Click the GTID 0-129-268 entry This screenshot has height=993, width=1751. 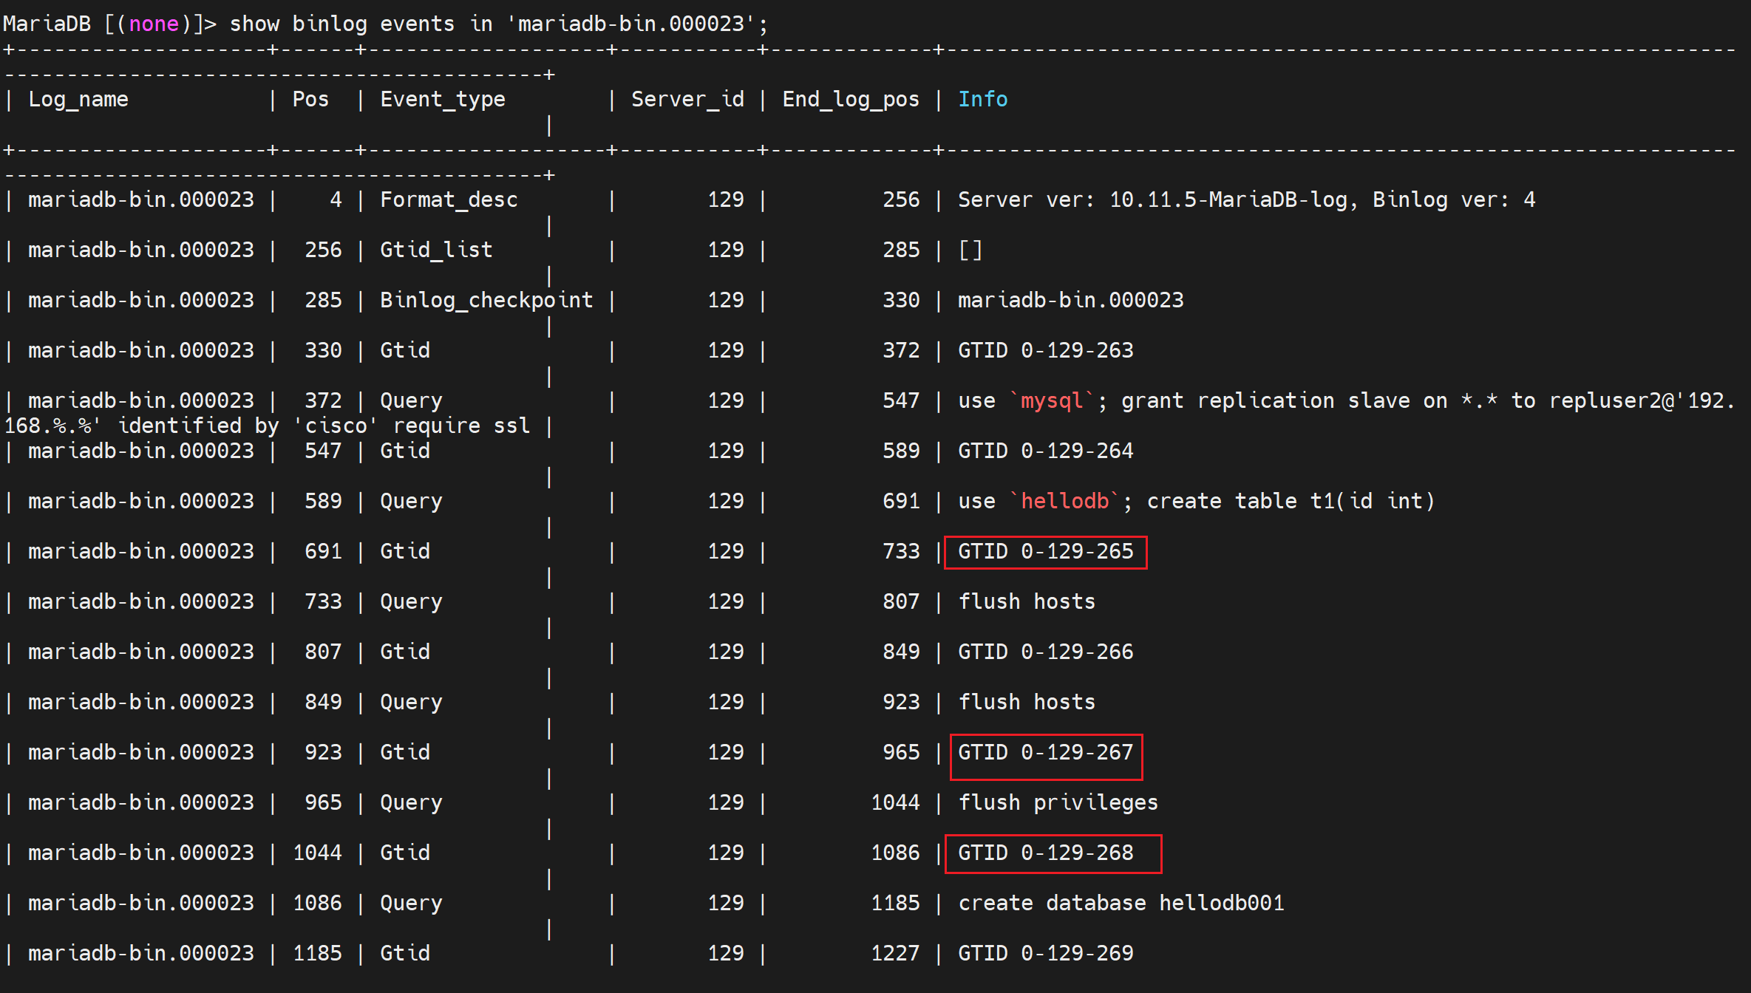1046,853
